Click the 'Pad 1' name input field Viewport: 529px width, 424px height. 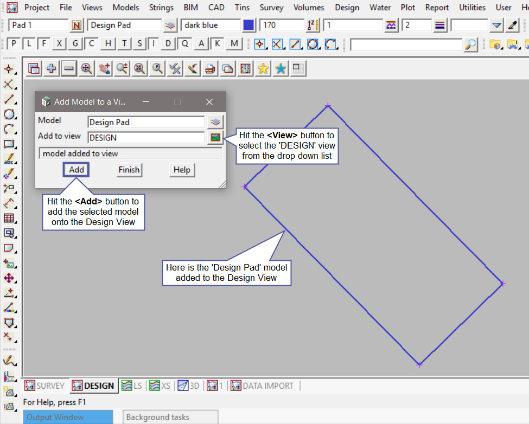[38, 25]
